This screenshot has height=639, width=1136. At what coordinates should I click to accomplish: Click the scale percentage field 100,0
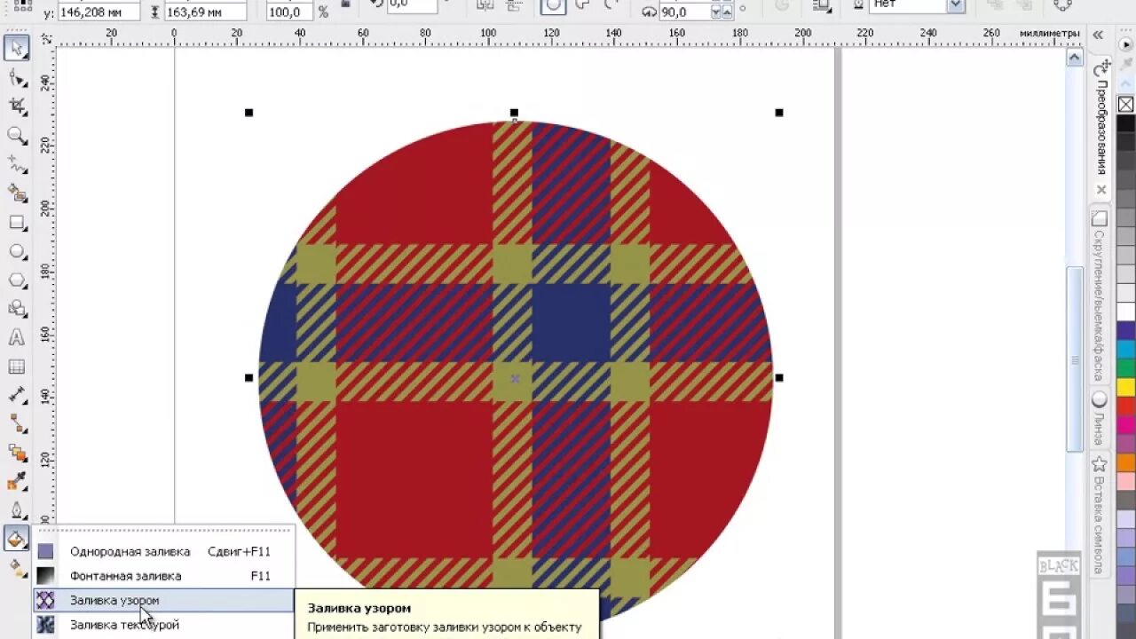pyautogui.click(x=291, y=12)
